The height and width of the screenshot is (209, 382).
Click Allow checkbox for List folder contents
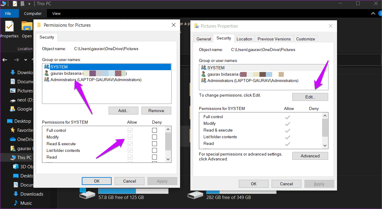pos(130,150)
